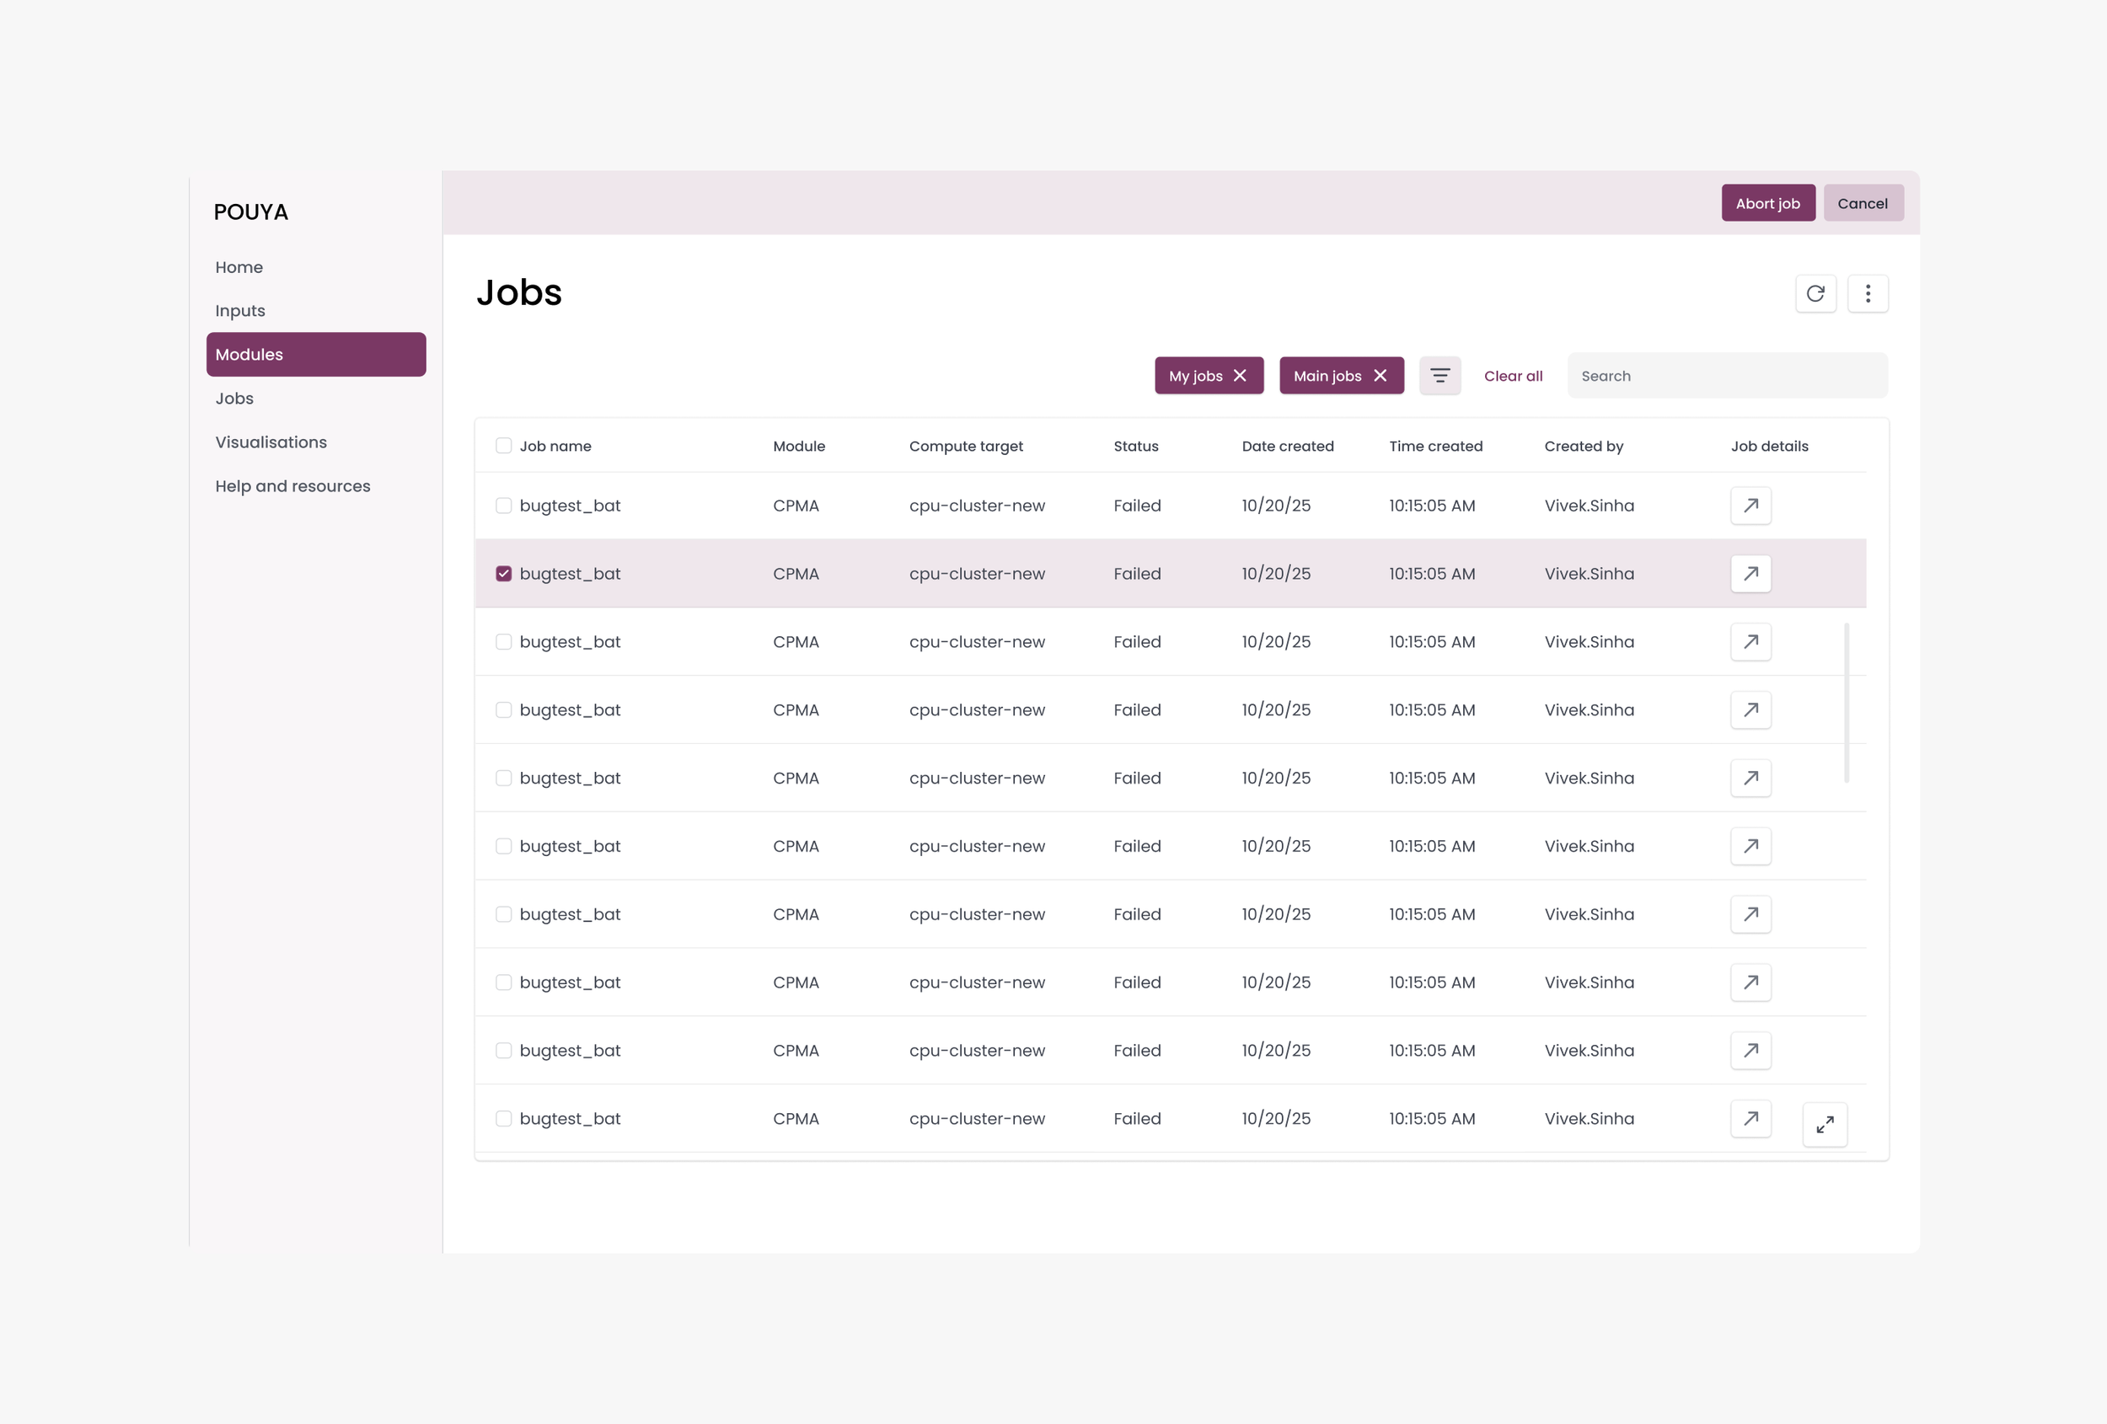This screenshot has width=2107, height=1424.
Task: Remove the My jobs filter chip
Action: [x=1241, y=376]
